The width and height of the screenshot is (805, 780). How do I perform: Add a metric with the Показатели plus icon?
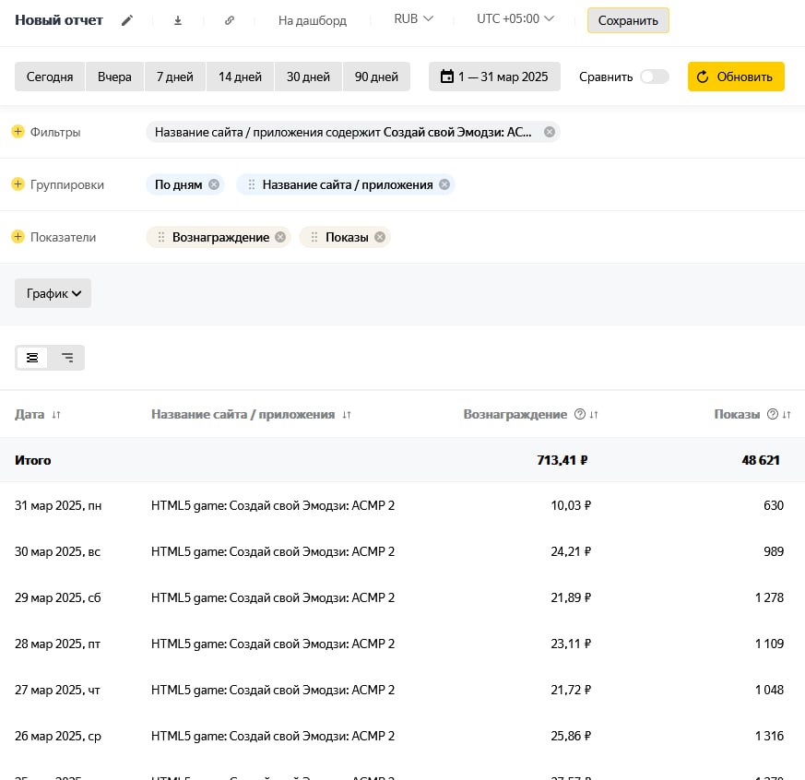coord(18,237)
